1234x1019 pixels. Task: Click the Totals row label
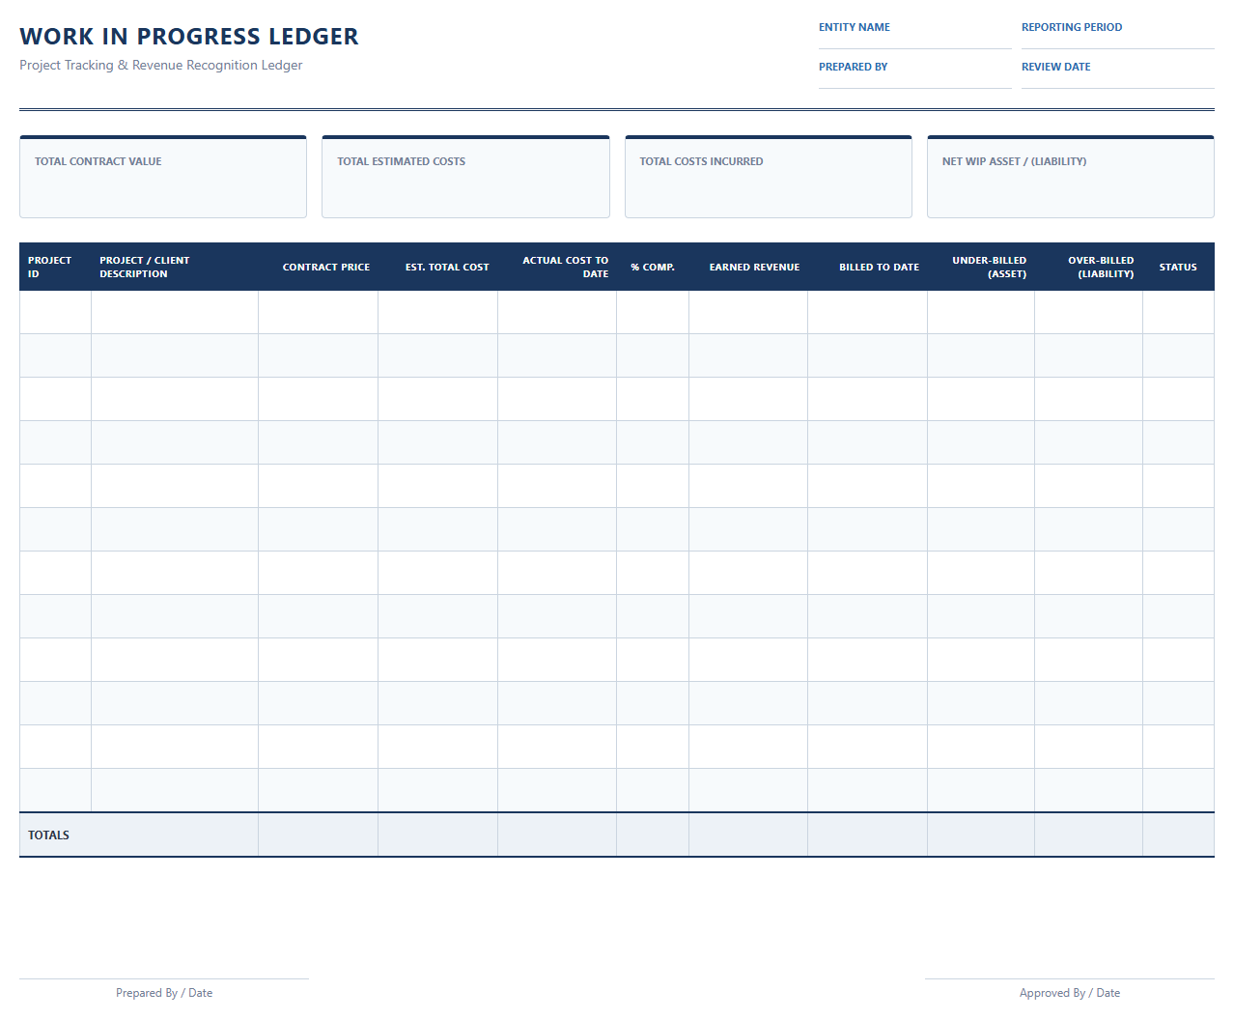48,835
